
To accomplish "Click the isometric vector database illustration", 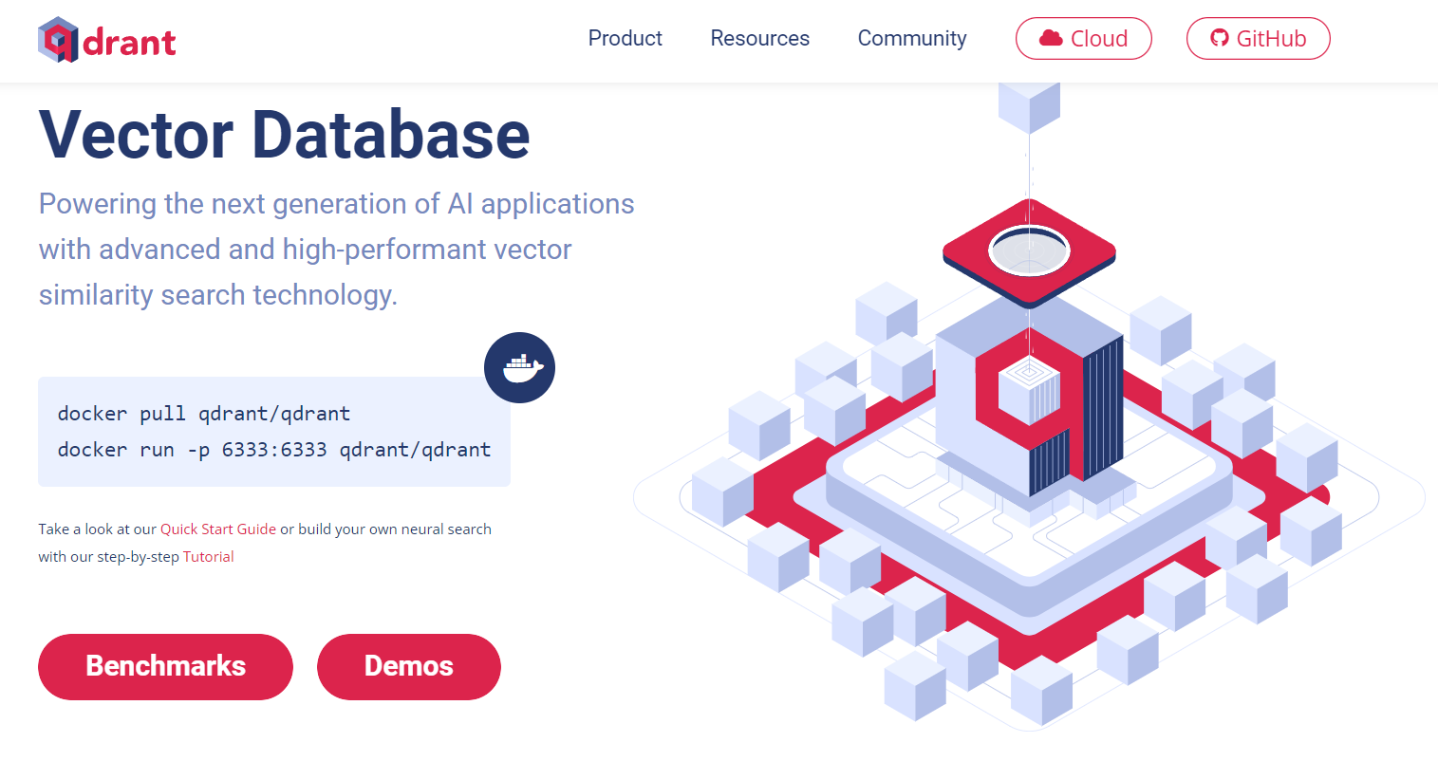I will [x=1030, y=408].
